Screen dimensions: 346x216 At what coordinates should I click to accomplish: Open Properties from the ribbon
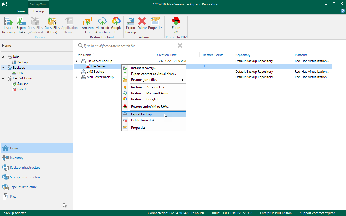[155, 23]
